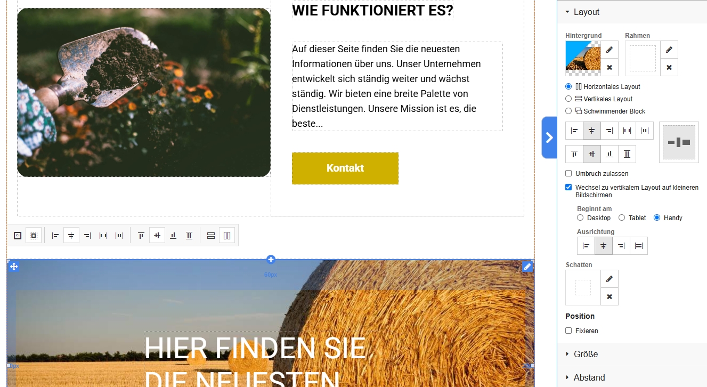Viewport: 707px width, 387px height.
Task: Open the Hintergrund background image swatch
Action: click(583, 59)
